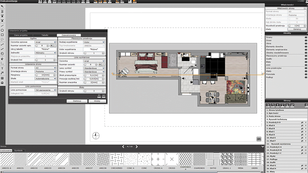Hide Linie przekrojów layer
This screenshot has height=173, width=308.
tap(306, 68)
